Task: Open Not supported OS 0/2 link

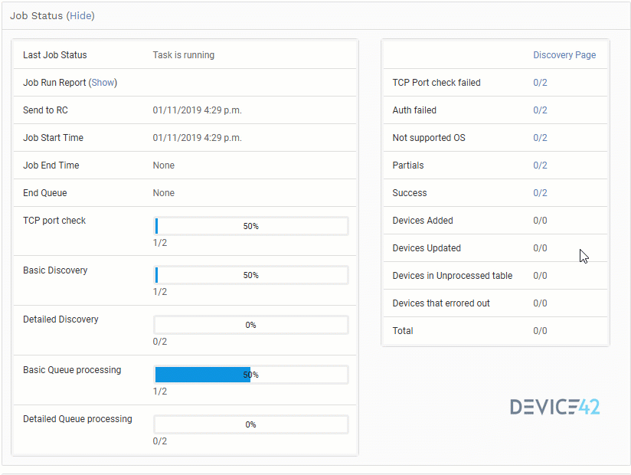Action: [540, 138]
